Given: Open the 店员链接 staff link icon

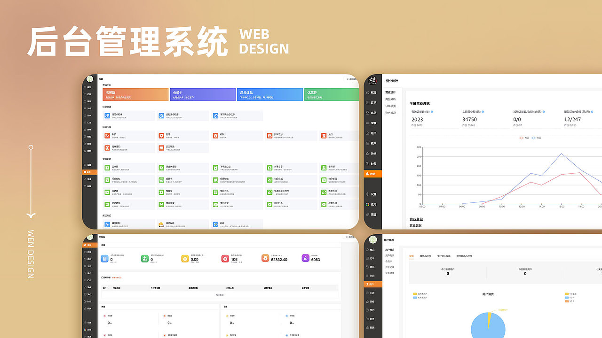Looking at the screenshot, I should click(161, 148).
